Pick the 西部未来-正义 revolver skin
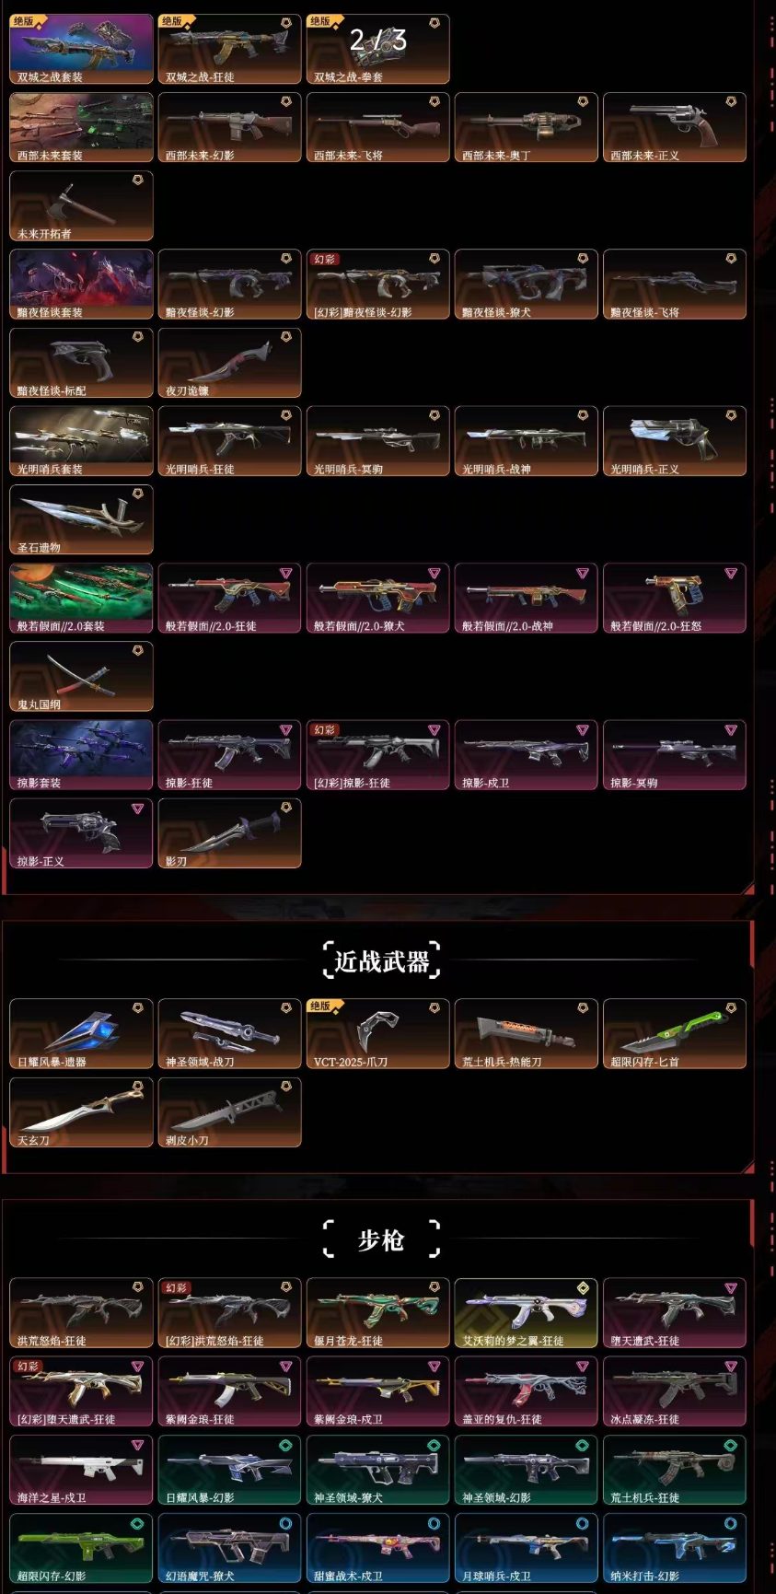Screen dimensions: 776x1594 click(674, 127)
